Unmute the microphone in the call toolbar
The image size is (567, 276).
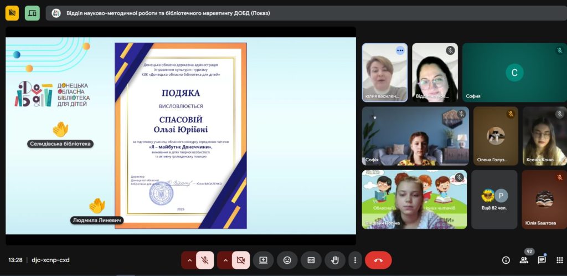coord(204,260)
